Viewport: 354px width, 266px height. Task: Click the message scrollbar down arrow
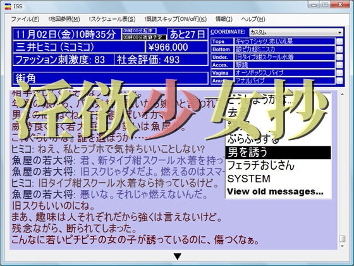[x=342, y=246]
